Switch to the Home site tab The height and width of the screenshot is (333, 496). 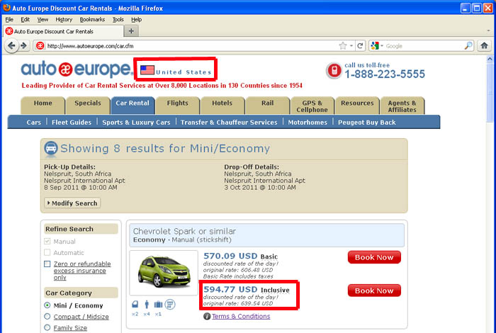[x=43, y=106]
